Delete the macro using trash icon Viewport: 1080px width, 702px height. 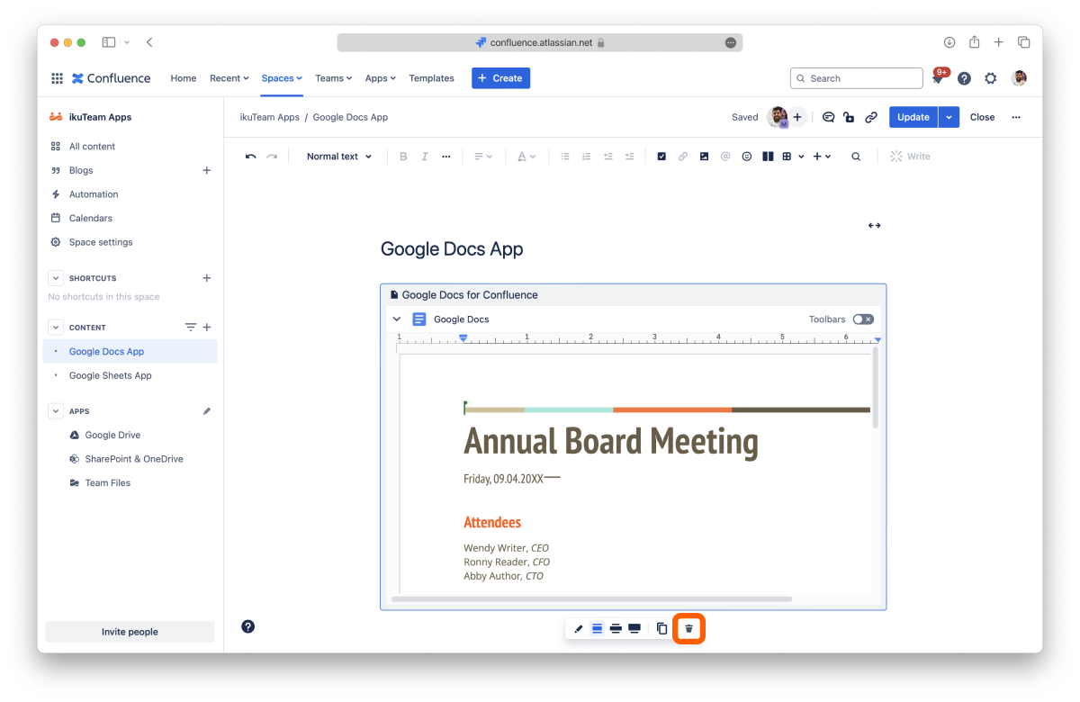689,628
